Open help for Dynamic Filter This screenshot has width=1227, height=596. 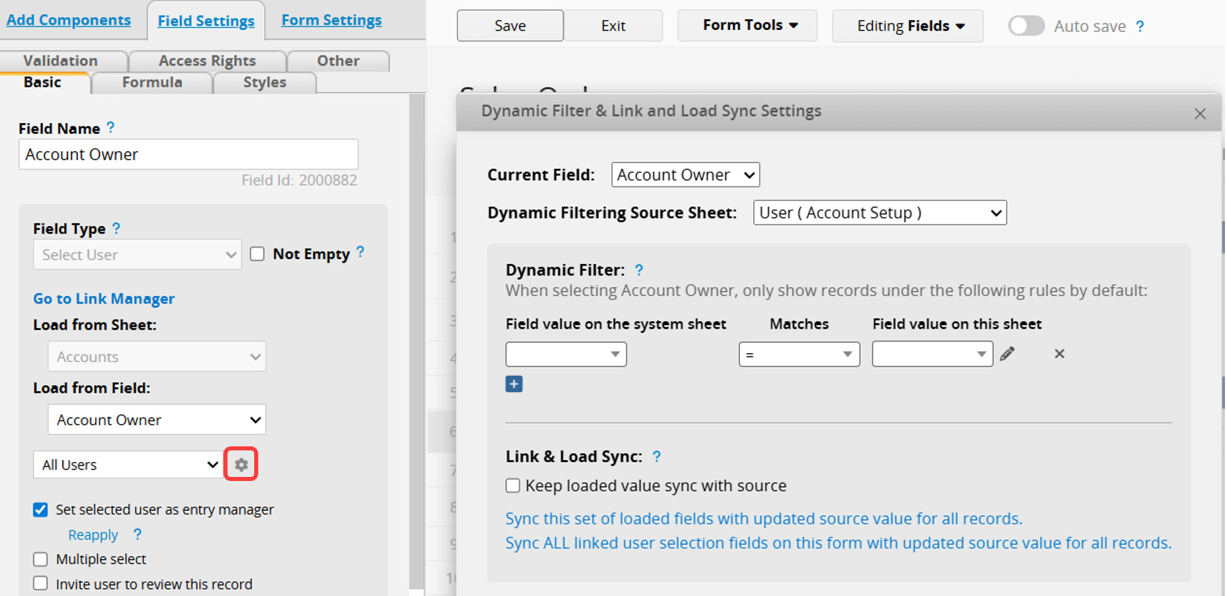tap(639, 270)
